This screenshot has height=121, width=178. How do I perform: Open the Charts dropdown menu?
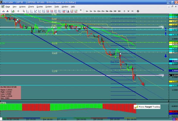pos(31,6)
